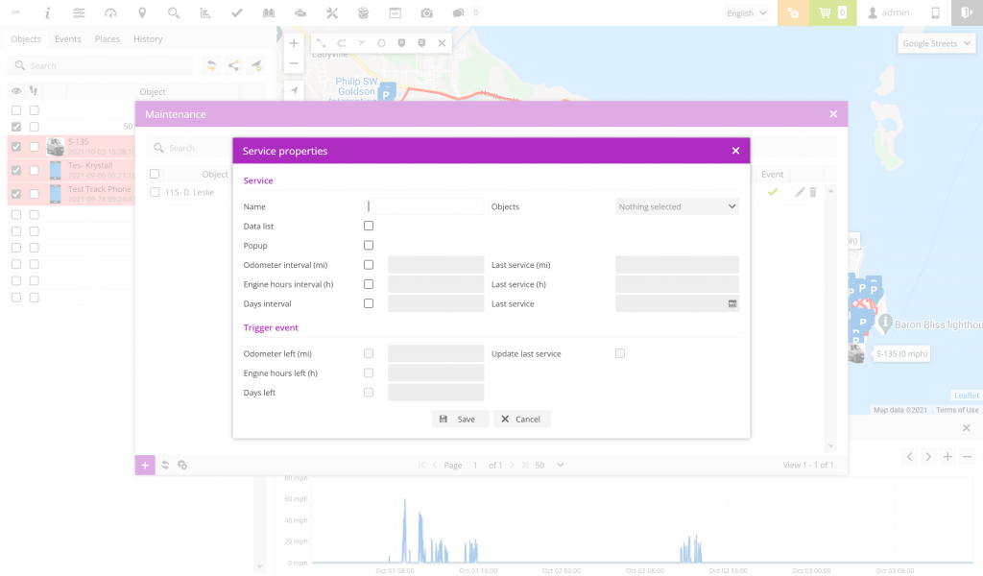Open the Last service calendar picker
The height and width of the screenshot is (576, 983).
[732, 304]
